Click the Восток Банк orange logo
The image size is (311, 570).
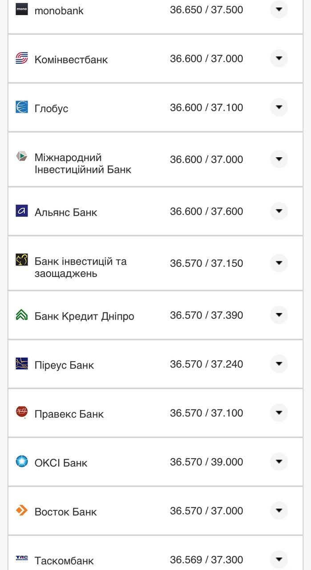pos(21,509)
